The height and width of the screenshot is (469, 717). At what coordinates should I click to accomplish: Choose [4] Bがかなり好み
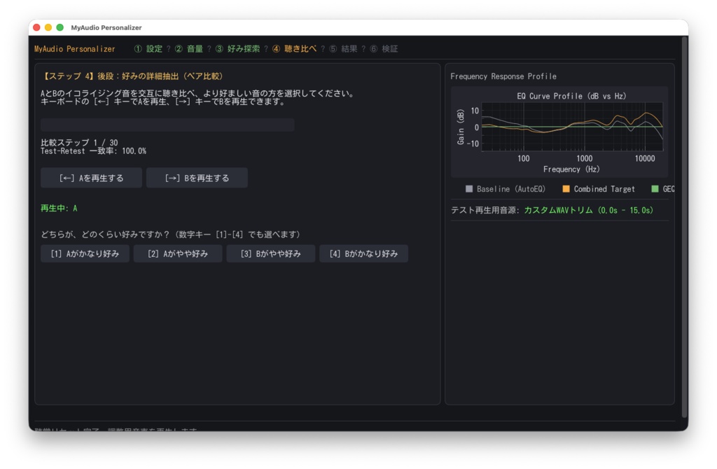point(363,253)
